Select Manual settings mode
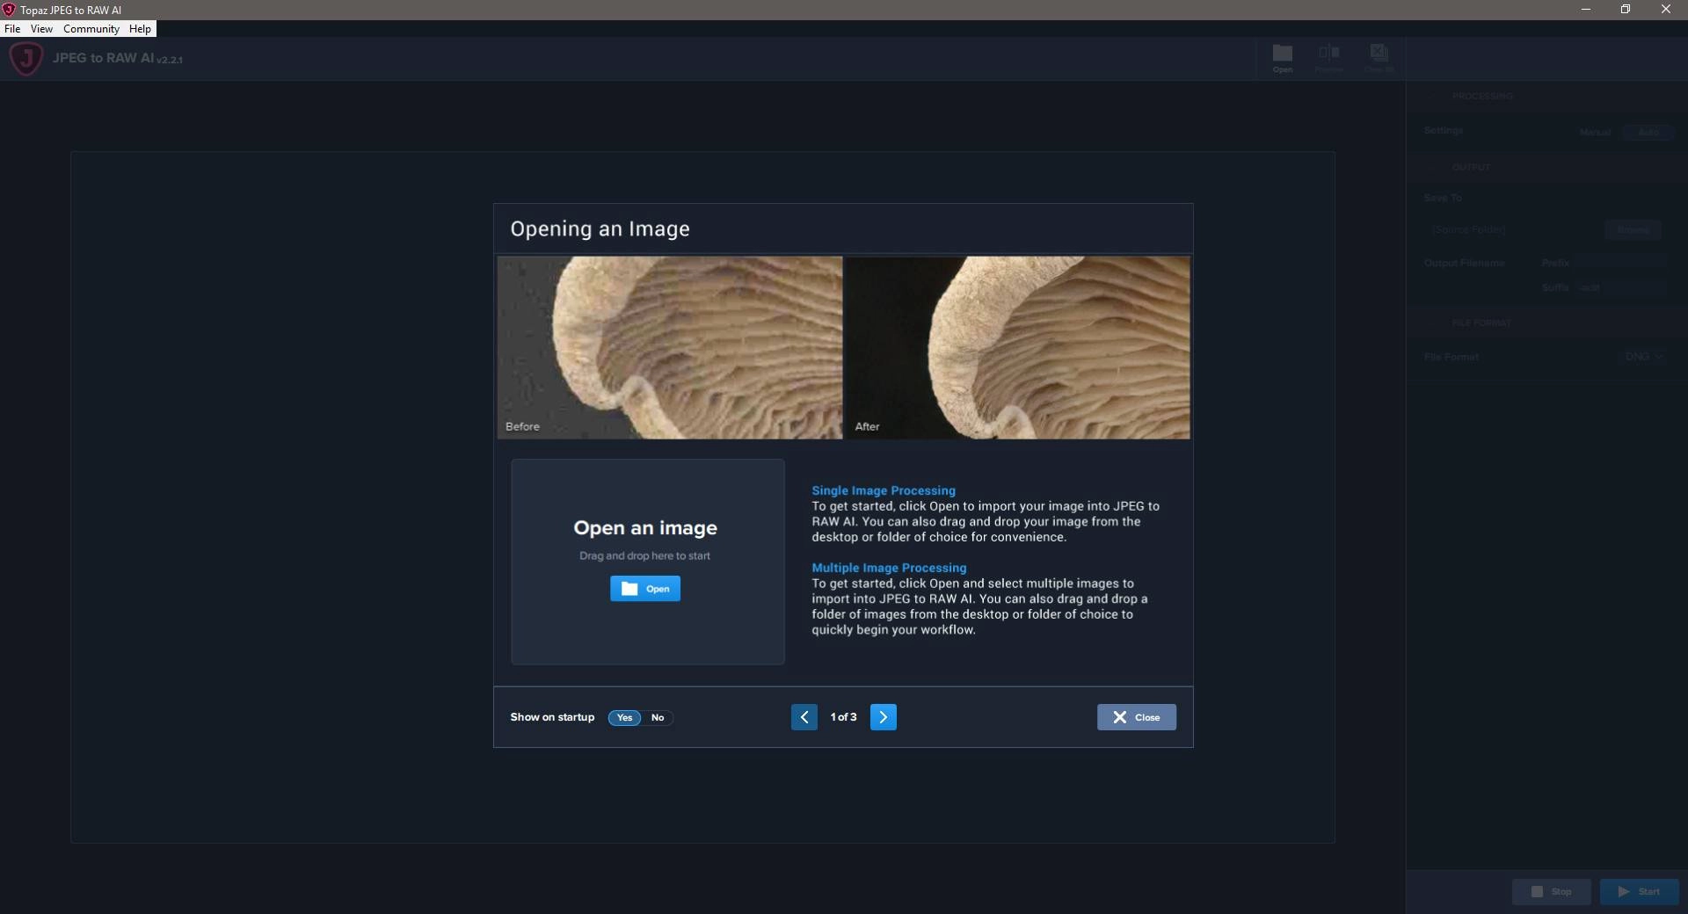The image size is (1688, 914). pos(1595,133)
